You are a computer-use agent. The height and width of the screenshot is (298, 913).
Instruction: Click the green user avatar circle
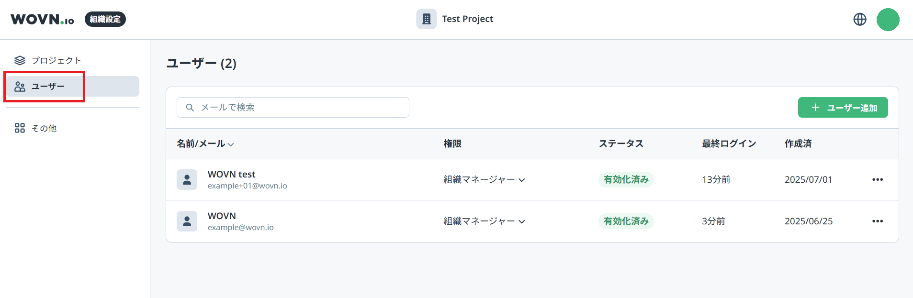tap(888, 20)
